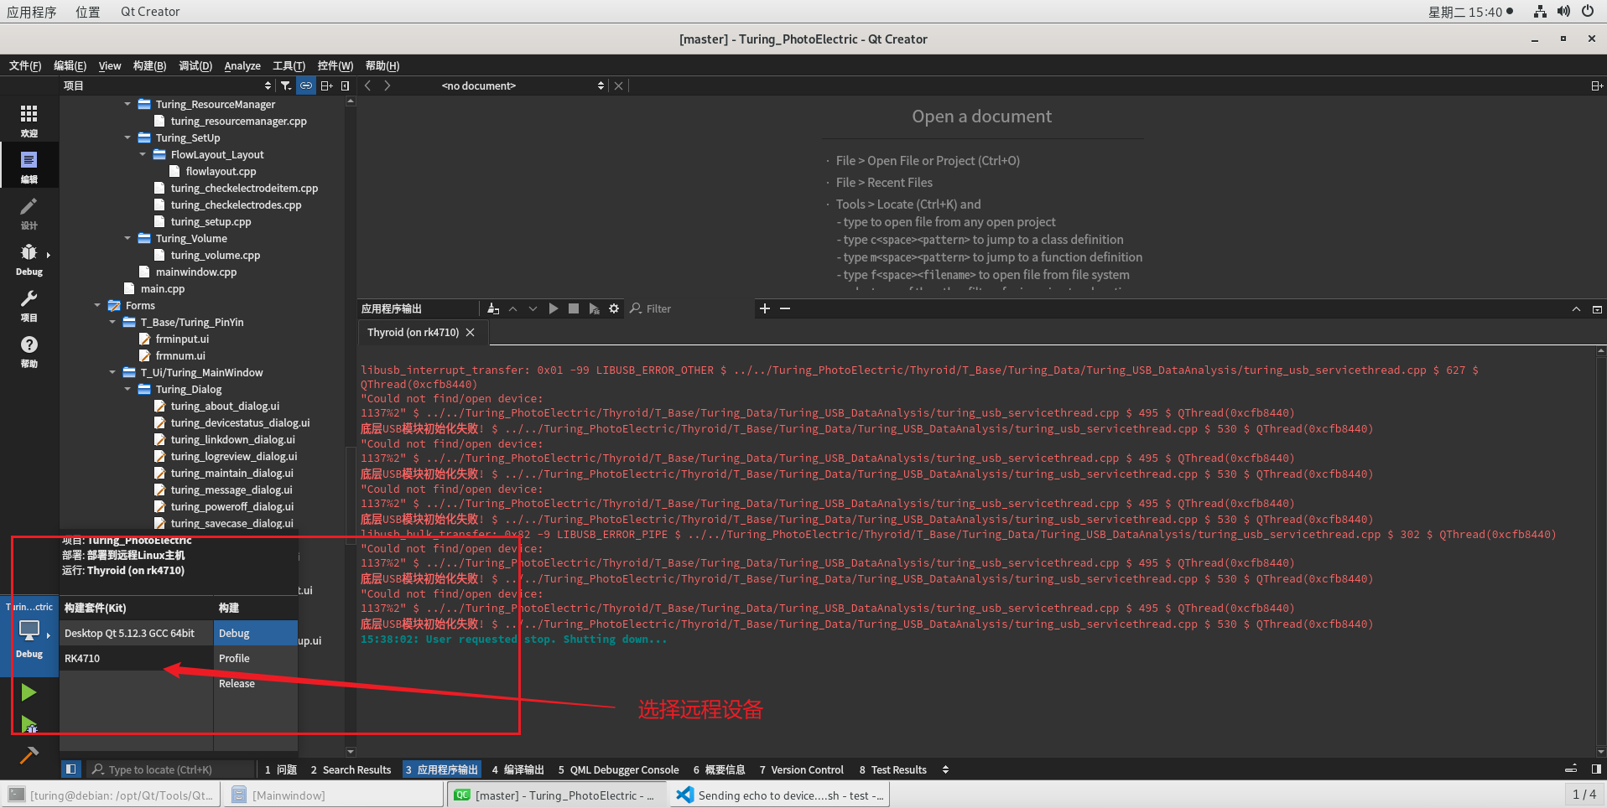Open the project view type dropdown
The image size is (1607, 808).
168,85
